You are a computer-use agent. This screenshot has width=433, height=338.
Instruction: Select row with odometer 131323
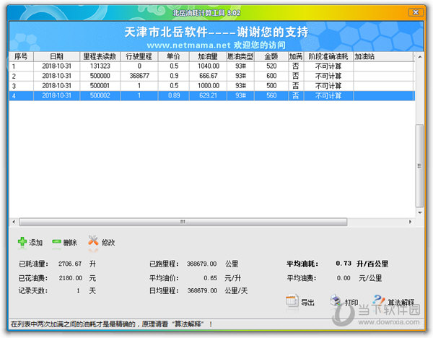[211, 66]
